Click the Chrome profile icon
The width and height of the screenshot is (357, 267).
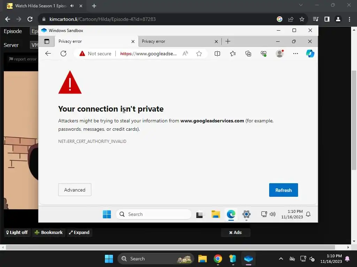click(338, 19)
